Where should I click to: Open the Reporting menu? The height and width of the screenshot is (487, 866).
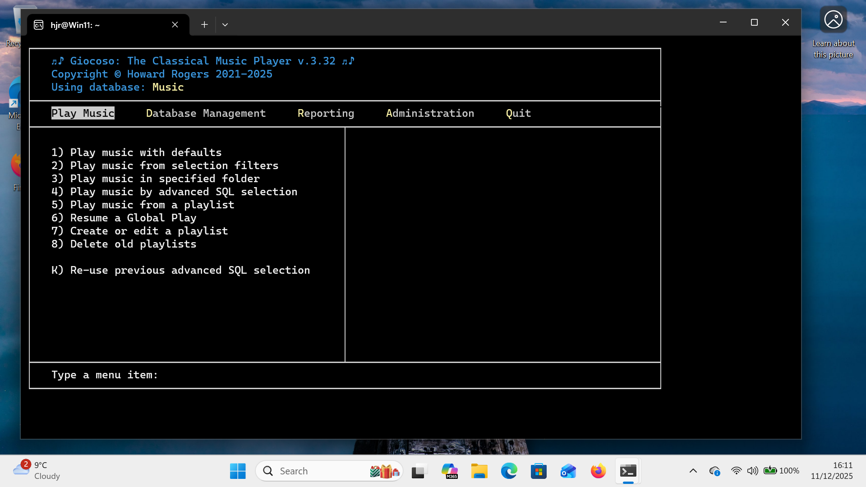(326, 113)
